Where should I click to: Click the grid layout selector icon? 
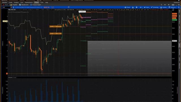pyautogui.click(x=173, y=5)
